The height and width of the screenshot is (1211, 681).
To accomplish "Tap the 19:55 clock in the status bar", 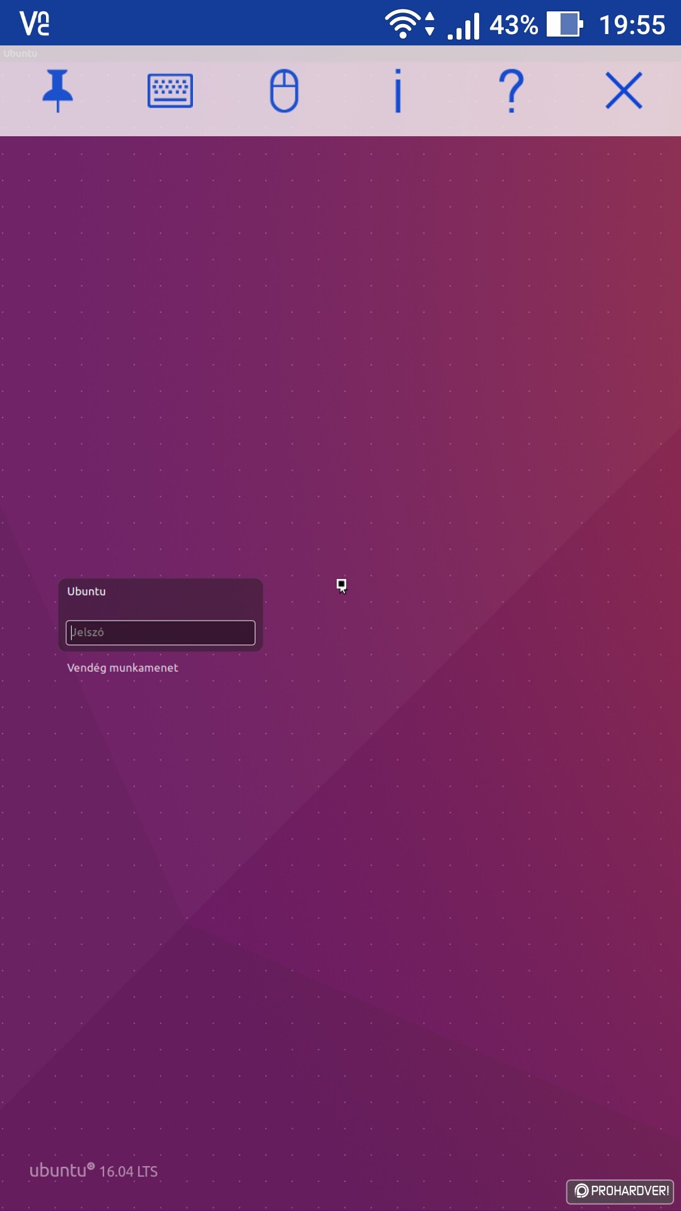I will coord(632,25).
